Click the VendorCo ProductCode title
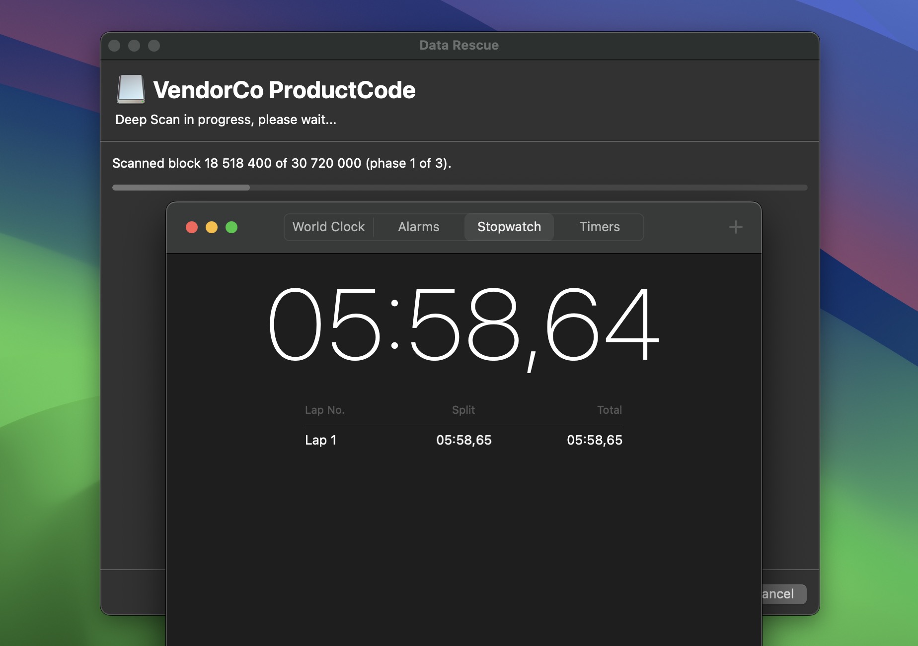Viewport: 918px width, 646px height. 284,90
